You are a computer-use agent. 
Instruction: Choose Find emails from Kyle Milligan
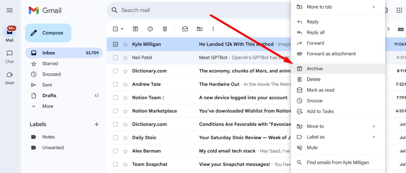pos(338,163)
